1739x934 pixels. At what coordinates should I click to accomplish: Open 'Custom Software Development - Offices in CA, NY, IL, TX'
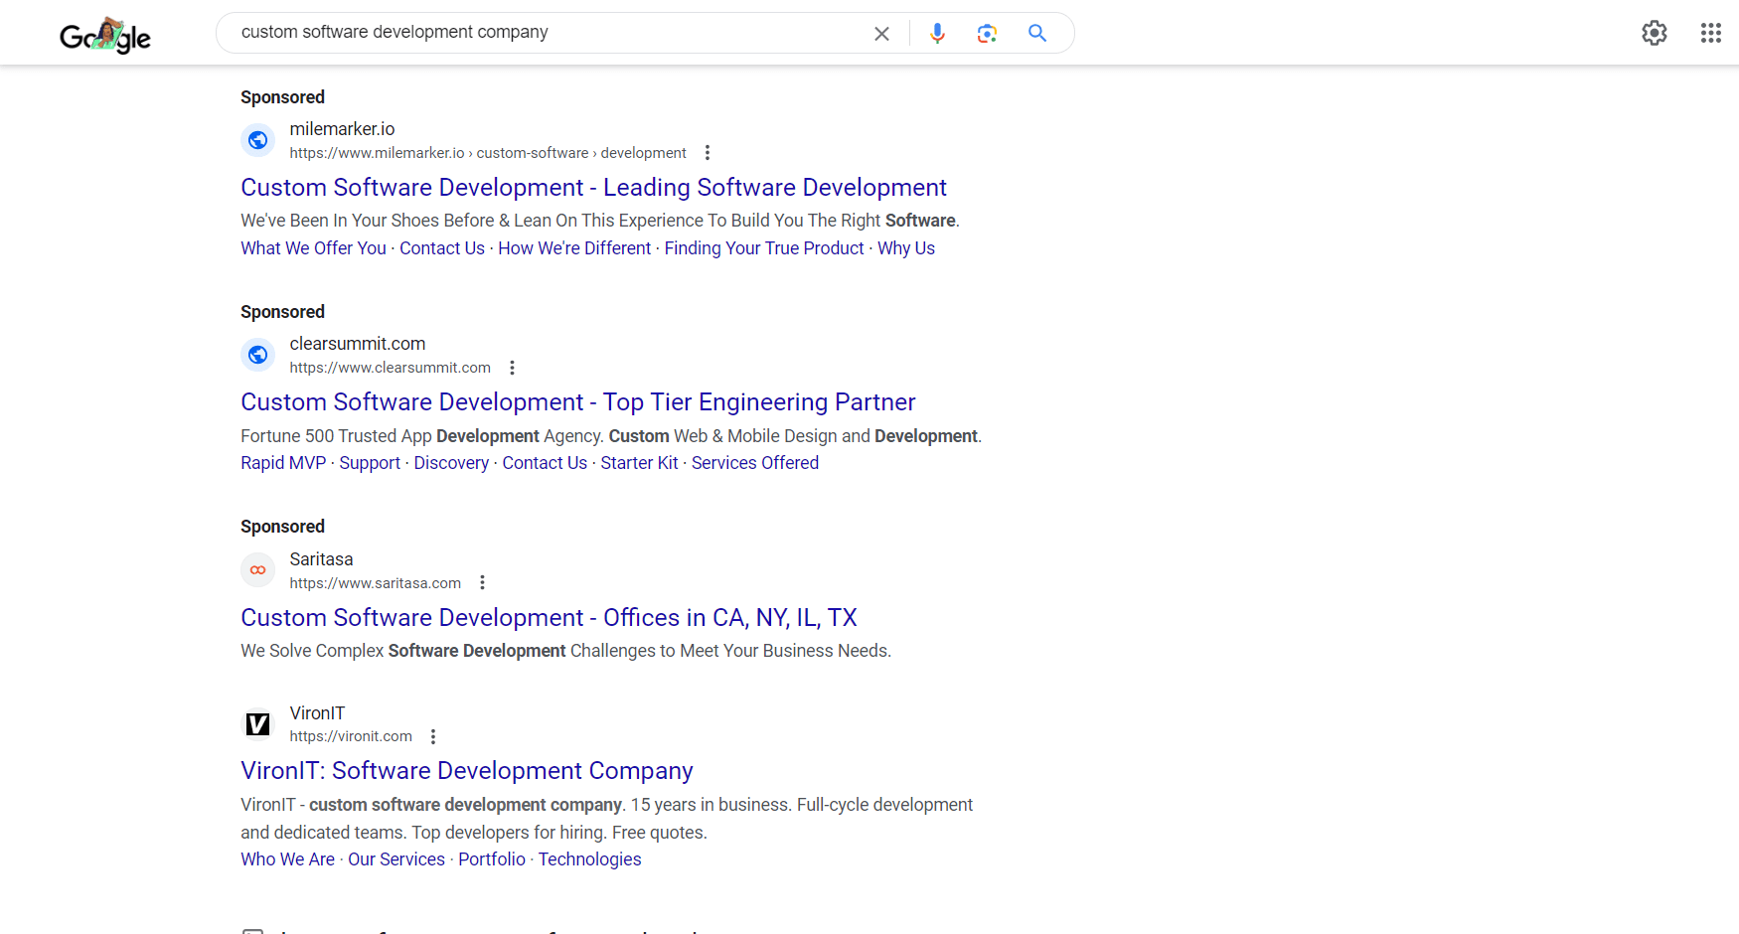coord(549,618)
